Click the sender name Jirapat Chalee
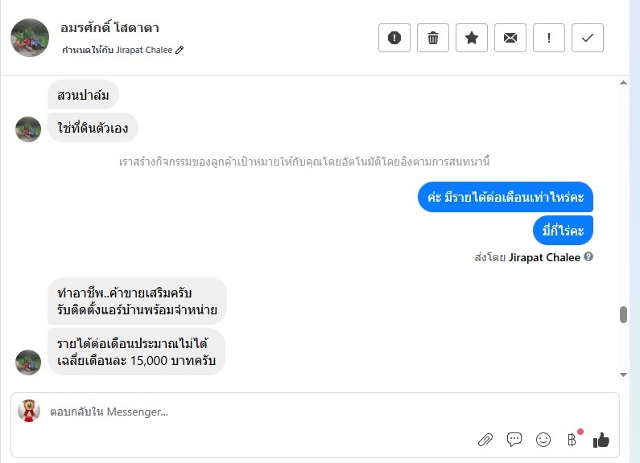 544,257
